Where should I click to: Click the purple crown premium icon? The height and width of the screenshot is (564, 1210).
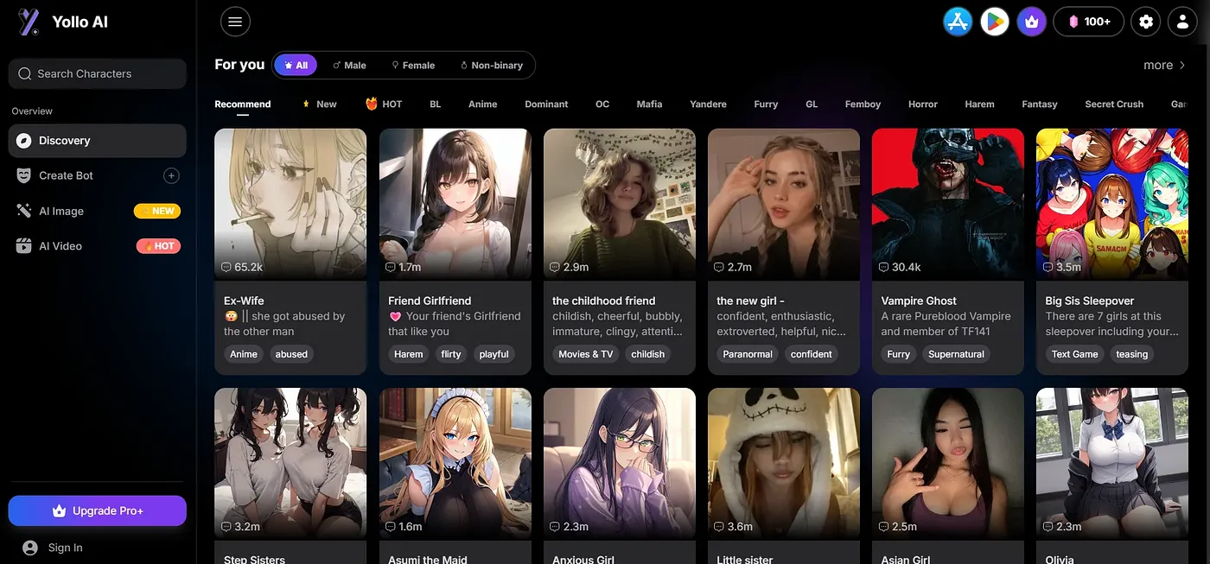point(1031,22)
